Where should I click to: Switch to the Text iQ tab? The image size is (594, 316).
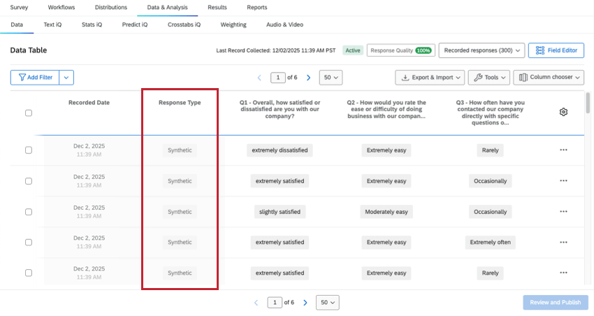click(52, 24)
